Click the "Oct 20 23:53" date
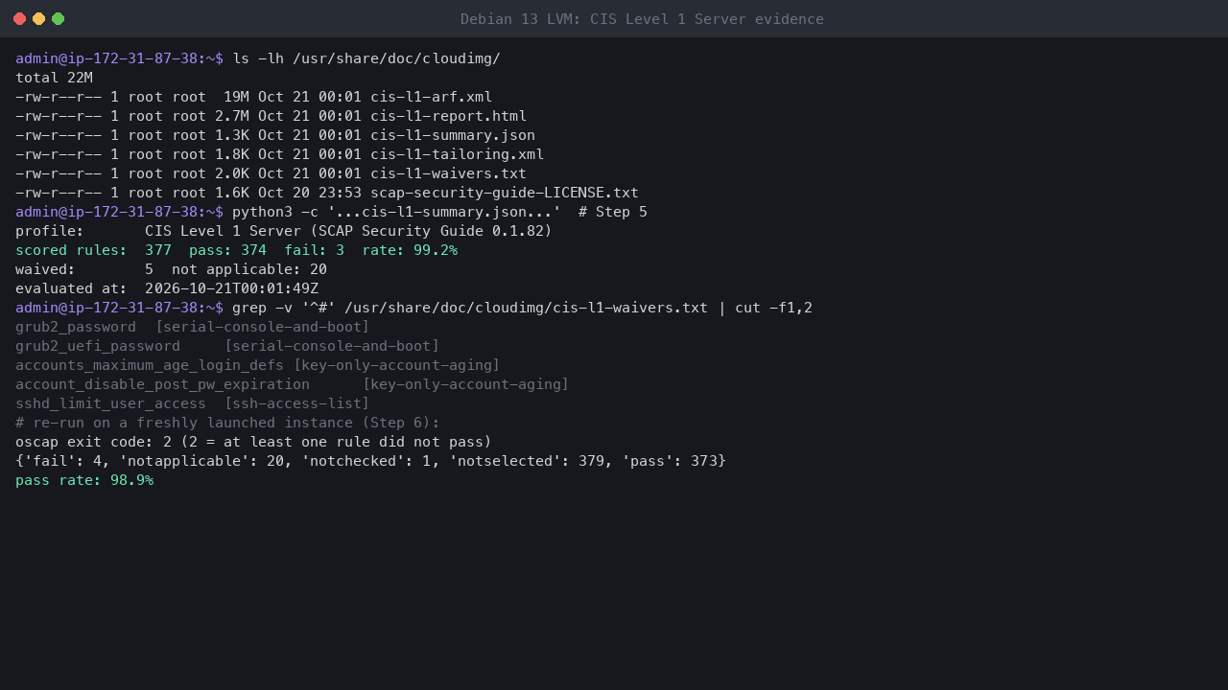Viewport: 1228px width, 690px height. (310, 193)
